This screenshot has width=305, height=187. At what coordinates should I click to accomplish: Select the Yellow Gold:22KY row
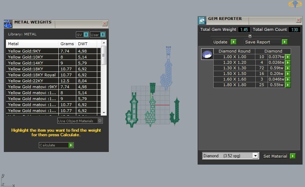pyautogui.click(x=53, y=81)
